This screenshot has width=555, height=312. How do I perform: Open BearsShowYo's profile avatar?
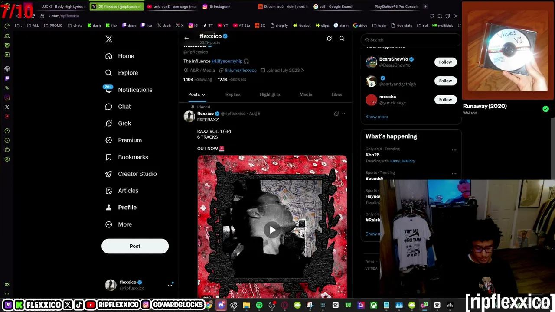(x=371, y=62)
